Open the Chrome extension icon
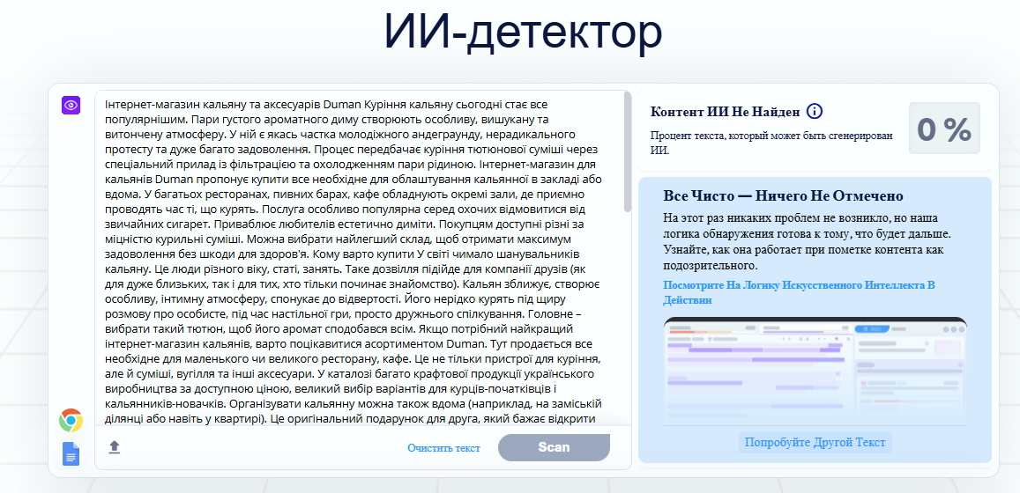 (x=71, y=420)
